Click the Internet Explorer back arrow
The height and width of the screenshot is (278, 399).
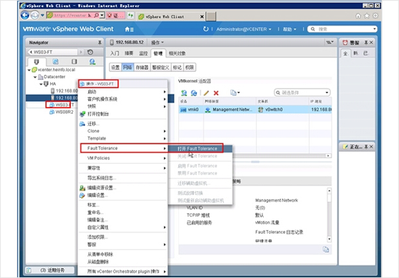(x=25, y=15)
